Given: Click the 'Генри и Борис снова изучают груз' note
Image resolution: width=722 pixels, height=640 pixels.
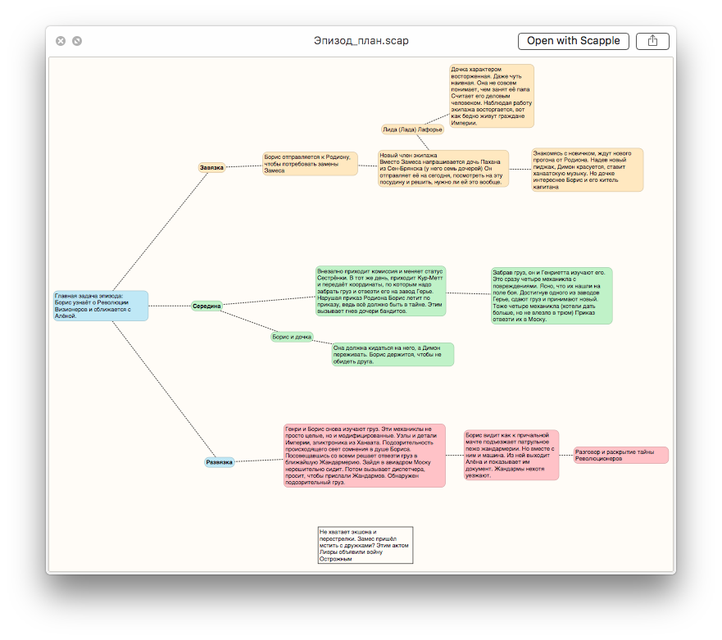Looking at the screenshot, I should 365,456.
